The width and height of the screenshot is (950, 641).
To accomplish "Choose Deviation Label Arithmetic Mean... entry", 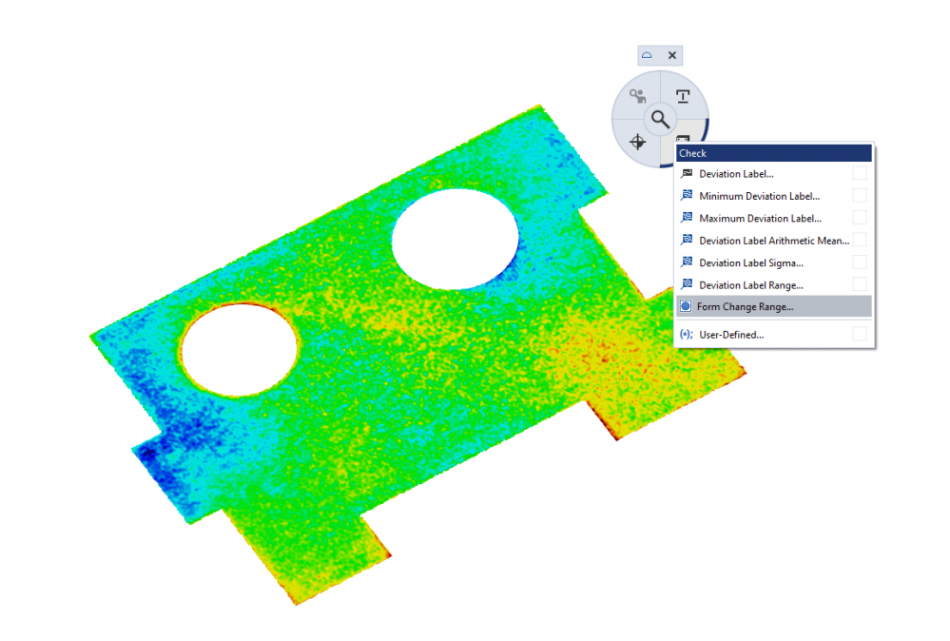I will pyautogui.click(x=774, y=241).
